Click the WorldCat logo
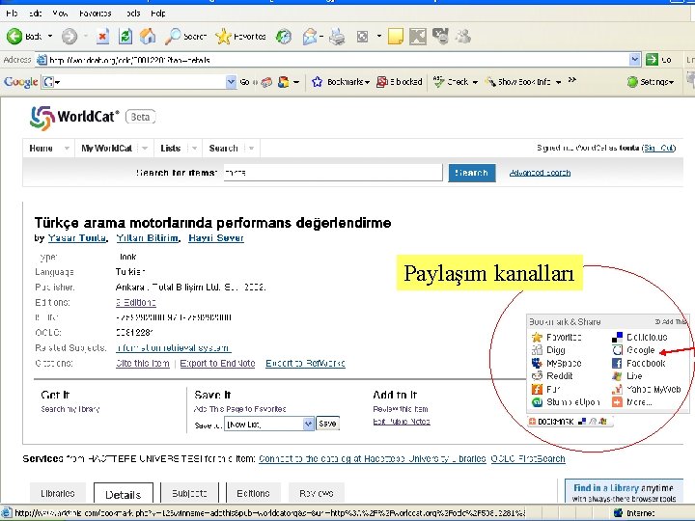This screenshot has height=521, width=695. [74, 118]
